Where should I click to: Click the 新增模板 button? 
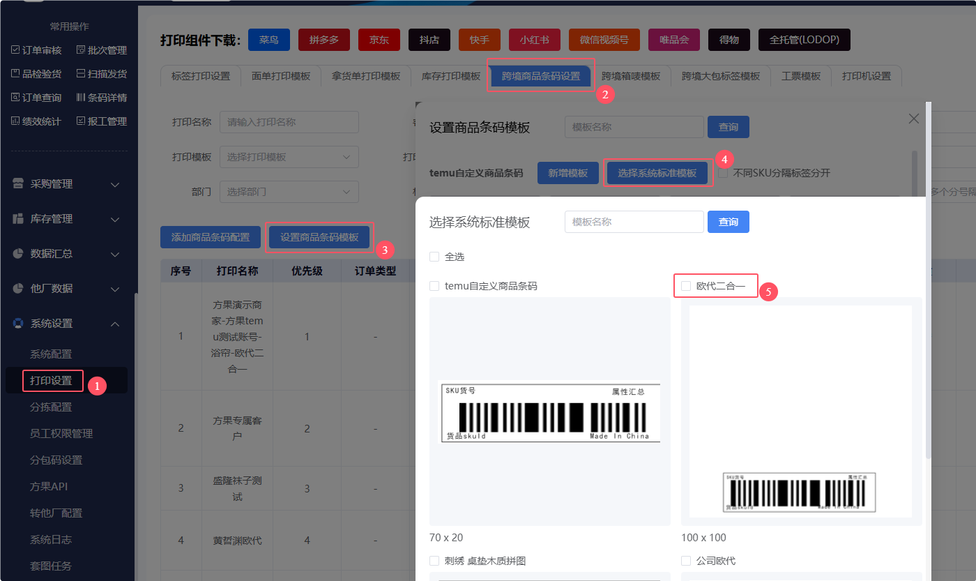point(568,173)
